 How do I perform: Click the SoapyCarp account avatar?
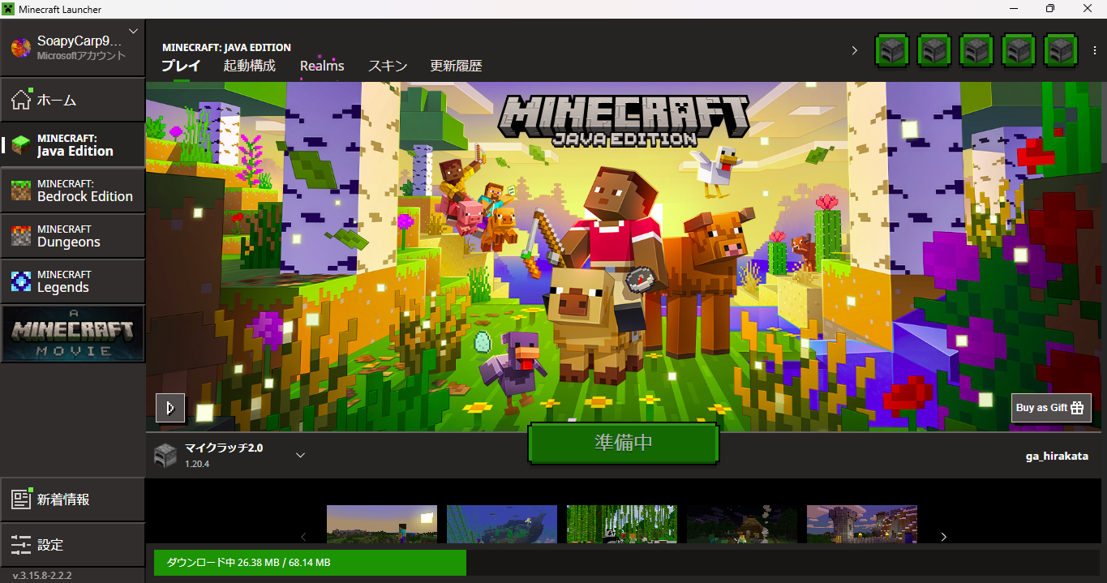(20, 47)
